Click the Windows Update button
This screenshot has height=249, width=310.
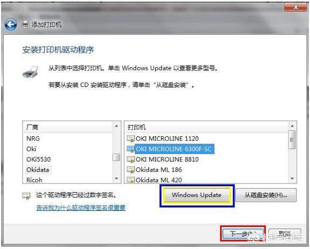[197, 195]
